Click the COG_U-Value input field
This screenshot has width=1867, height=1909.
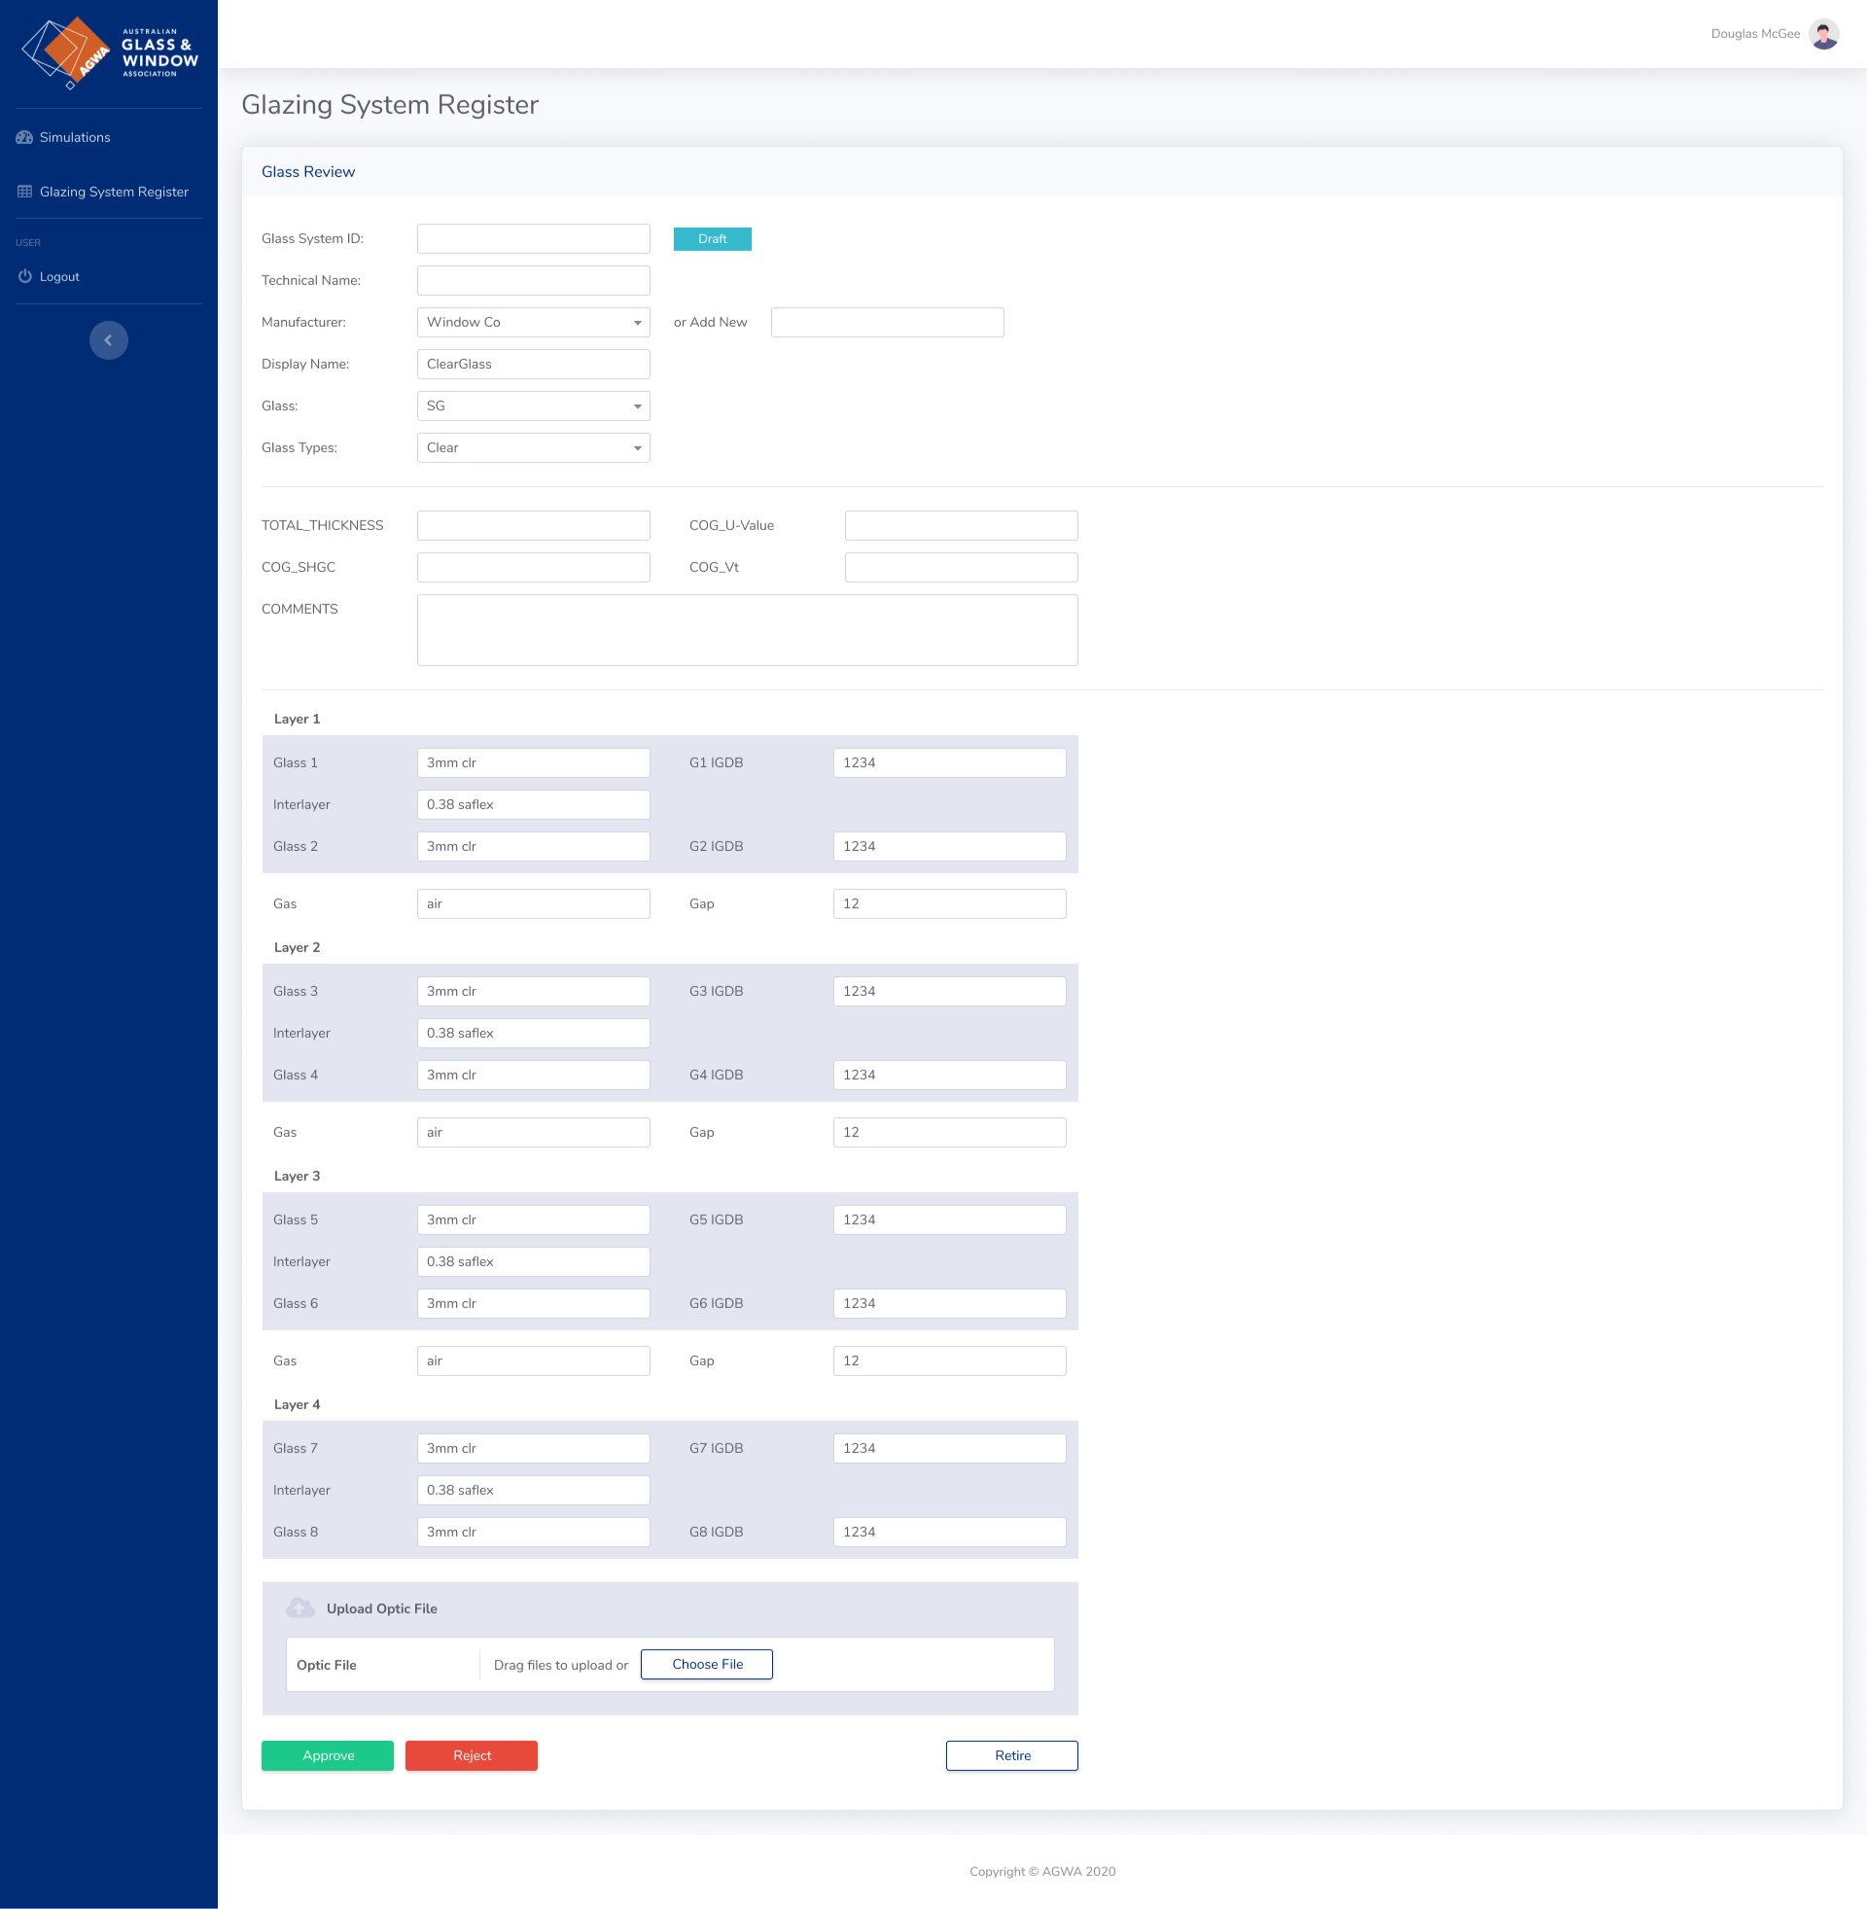pos(960,525)
